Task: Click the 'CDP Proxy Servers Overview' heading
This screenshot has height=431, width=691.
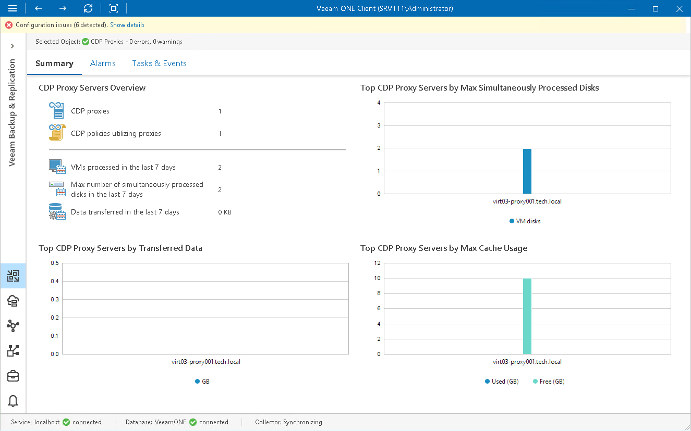Action: click(x=92, y=88)
